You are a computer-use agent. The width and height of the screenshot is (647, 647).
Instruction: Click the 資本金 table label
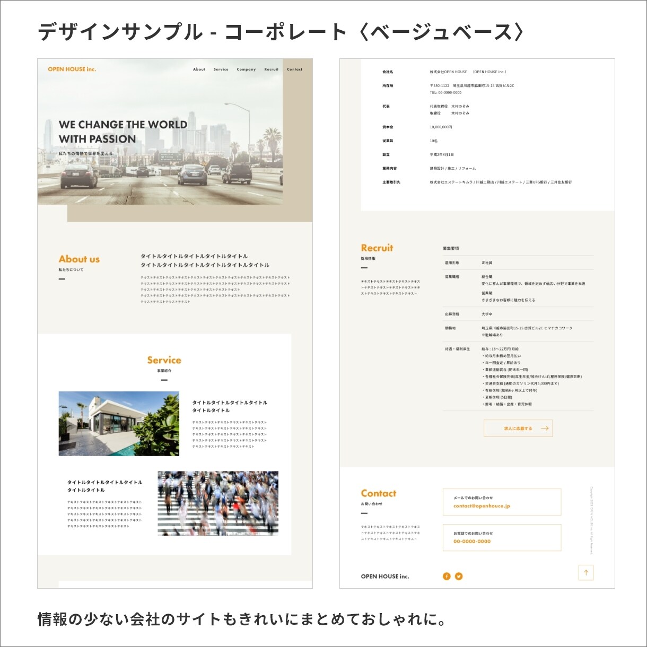coord(388,127)
